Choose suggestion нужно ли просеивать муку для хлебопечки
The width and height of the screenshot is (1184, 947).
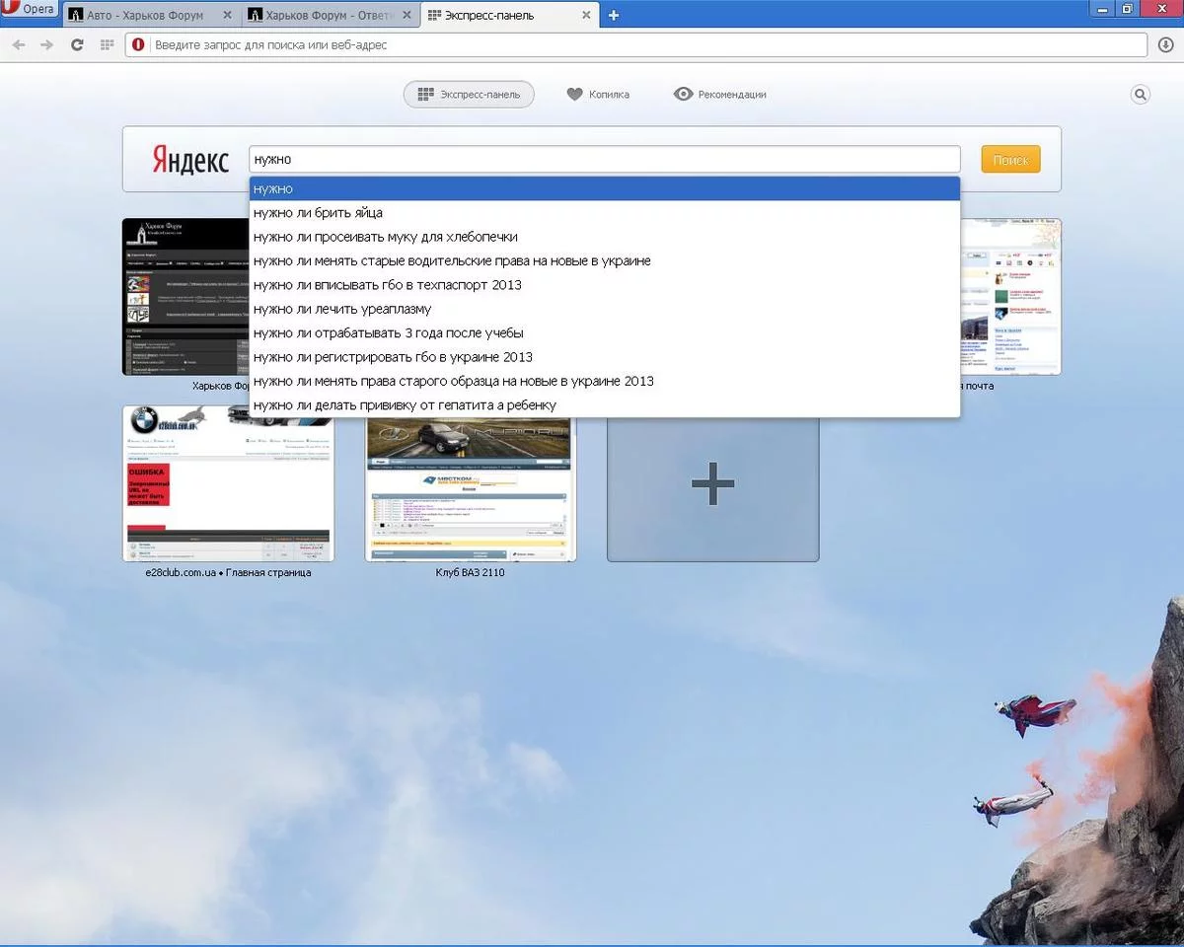coord(605,237)
